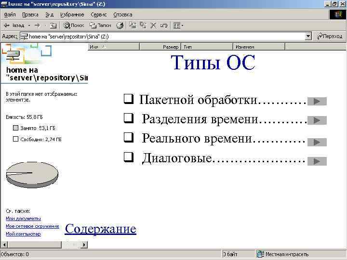Viewport: 347px width, 260px height.
Task: Open the Поиск search tool
Action: click(73, 26)
